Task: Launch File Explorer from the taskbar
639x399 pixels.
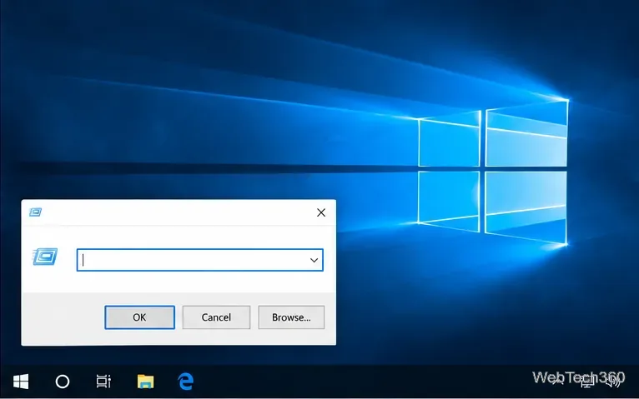Action: point(145,382)
